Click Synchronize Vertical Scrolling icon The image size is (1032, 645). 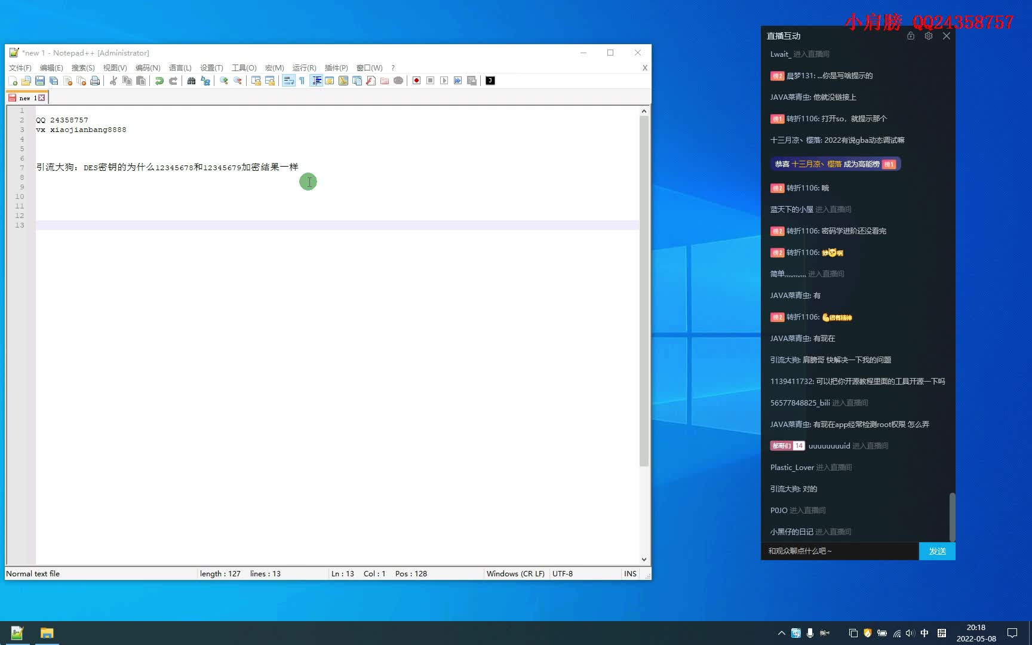click(256, 81)
